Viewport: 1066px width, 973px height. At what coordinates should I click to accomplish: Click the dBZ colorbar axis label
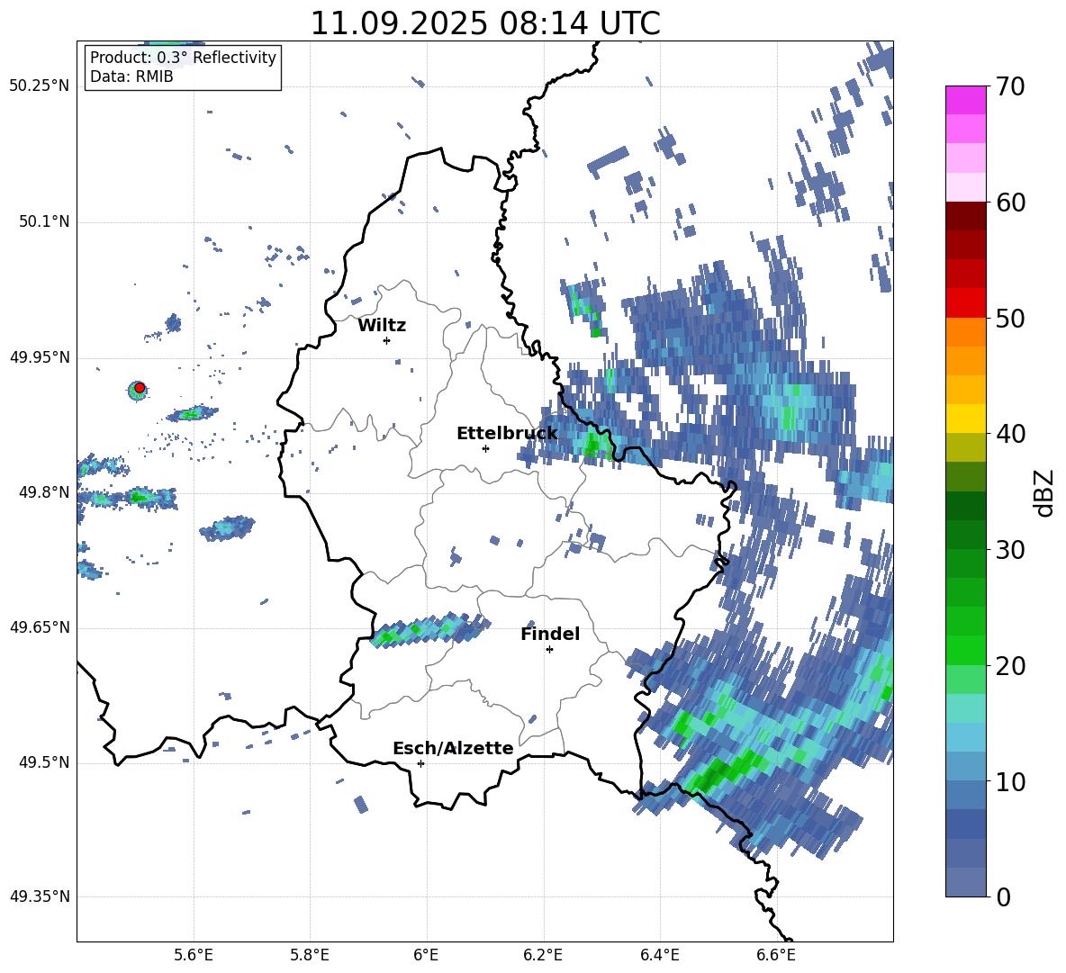(1045, 492)
